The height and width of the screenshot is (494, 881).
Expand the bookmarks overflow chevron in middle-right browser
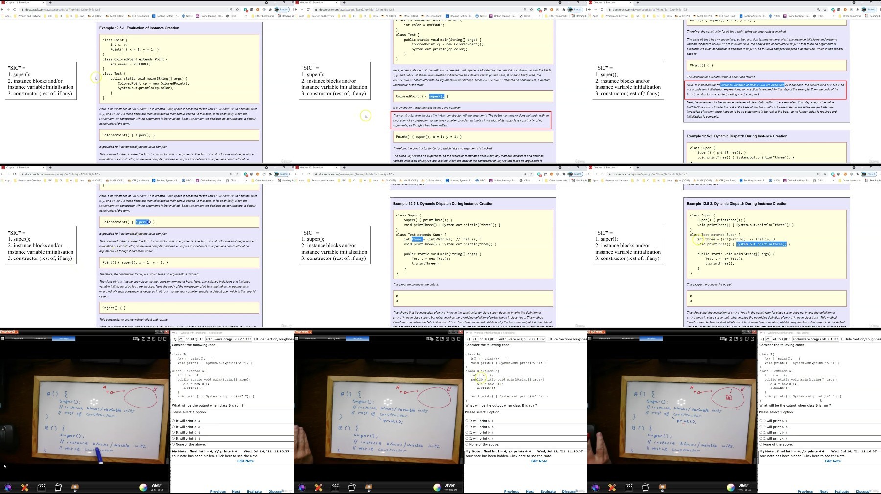pyautogui.click(x=834, y=180)
